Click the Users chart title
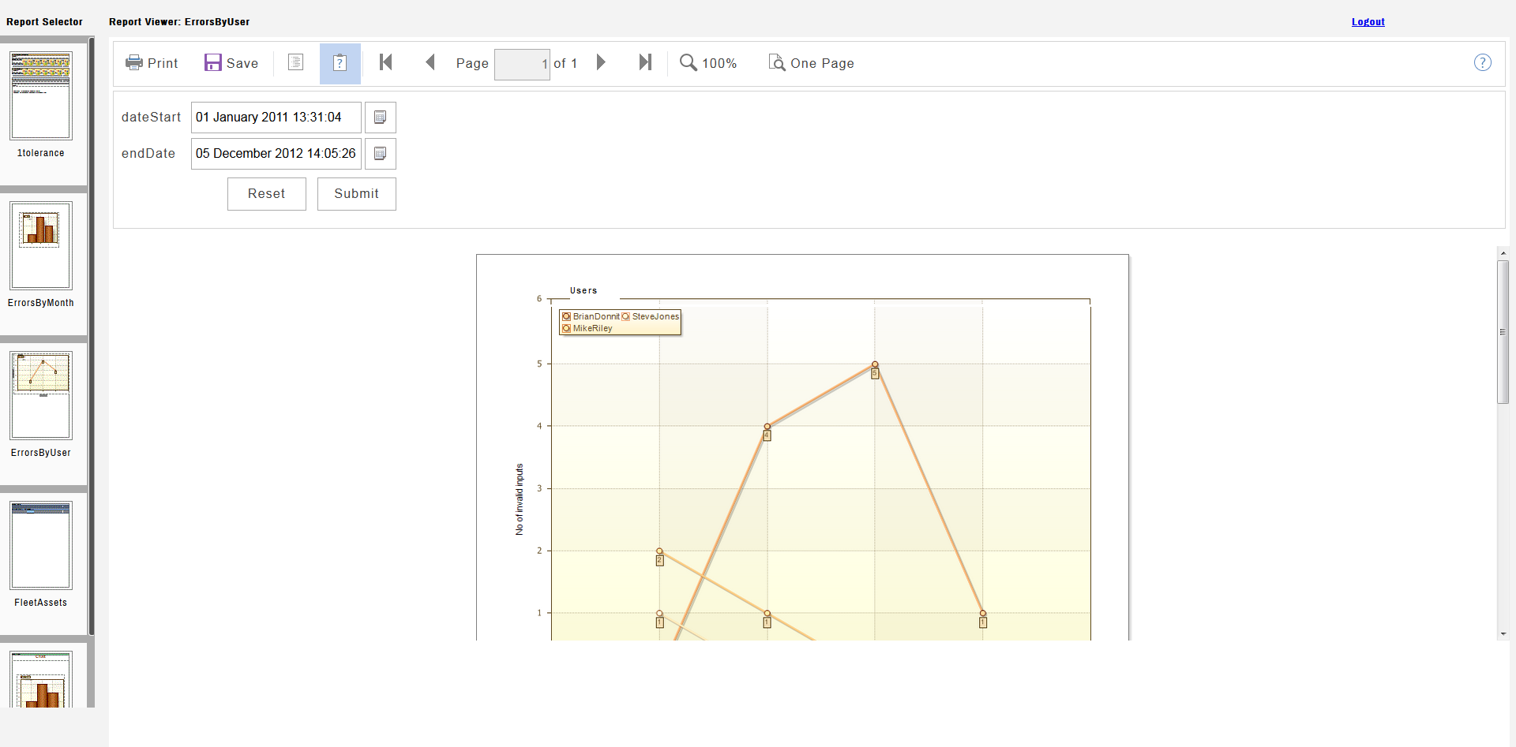This screenshot has height=747, width=1516. [x=584, y=291]
